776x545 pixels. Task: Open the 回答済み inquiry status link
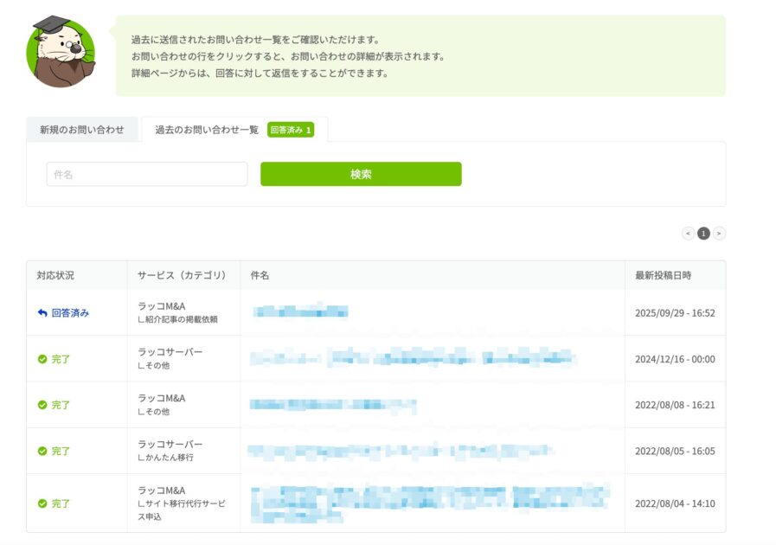click(70, 313)
